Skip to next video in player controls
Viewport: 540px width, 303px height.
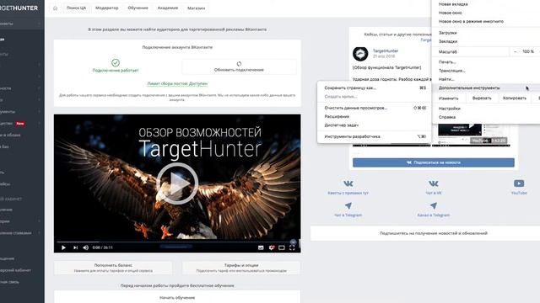[75, 247]
